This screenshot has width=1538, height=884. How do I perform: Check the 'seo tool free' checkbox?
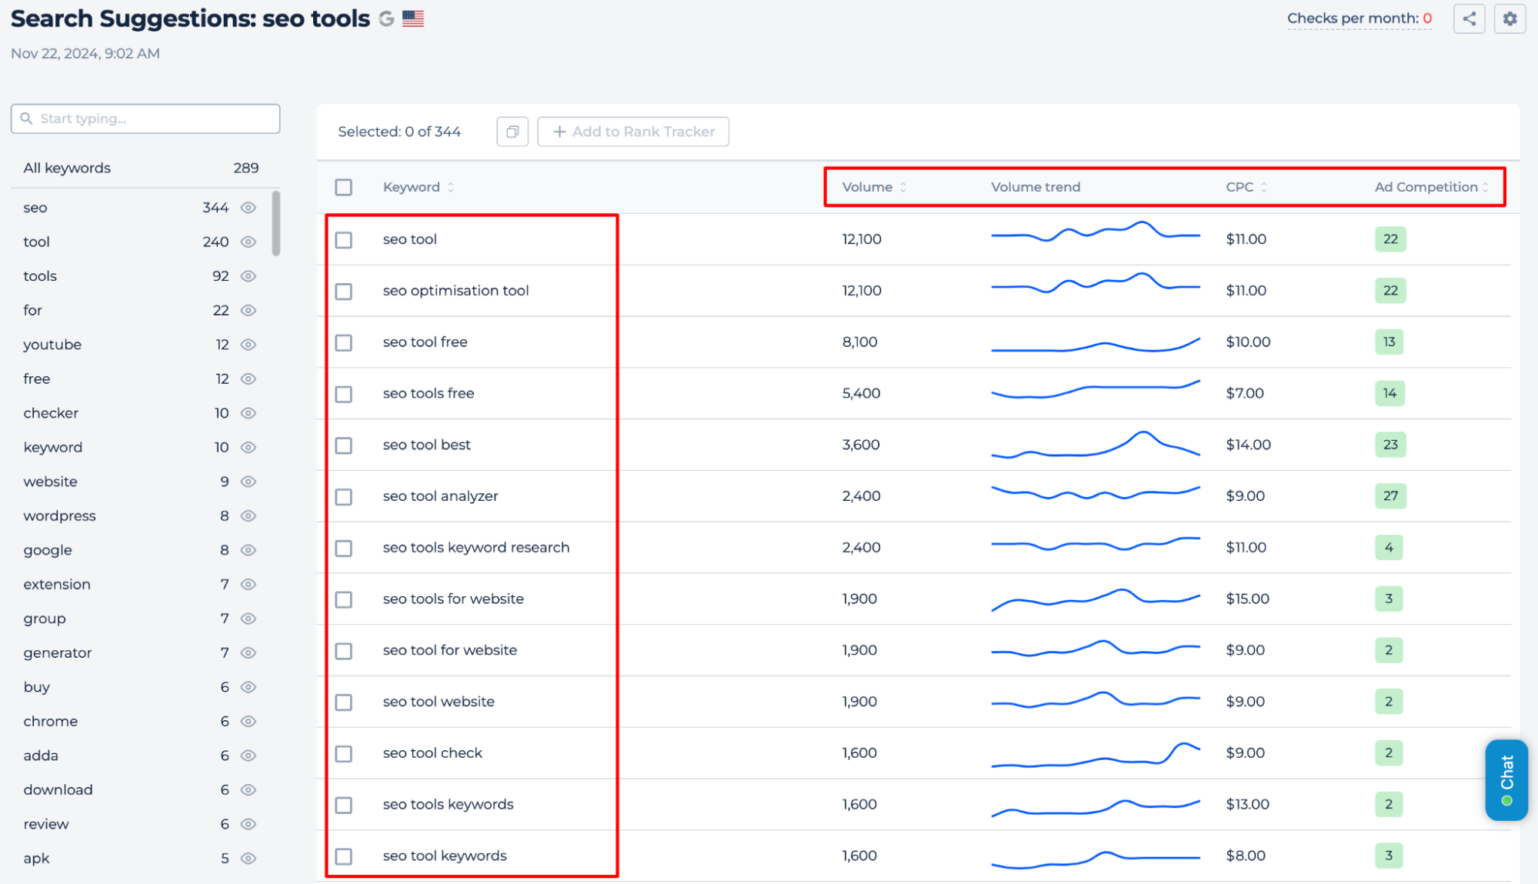344,342
